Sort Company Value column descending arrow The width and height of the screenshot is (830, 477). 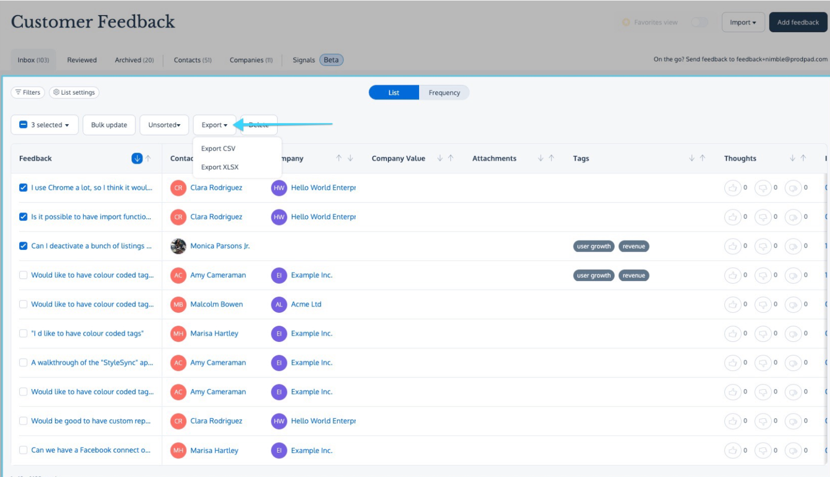point(440,158)
